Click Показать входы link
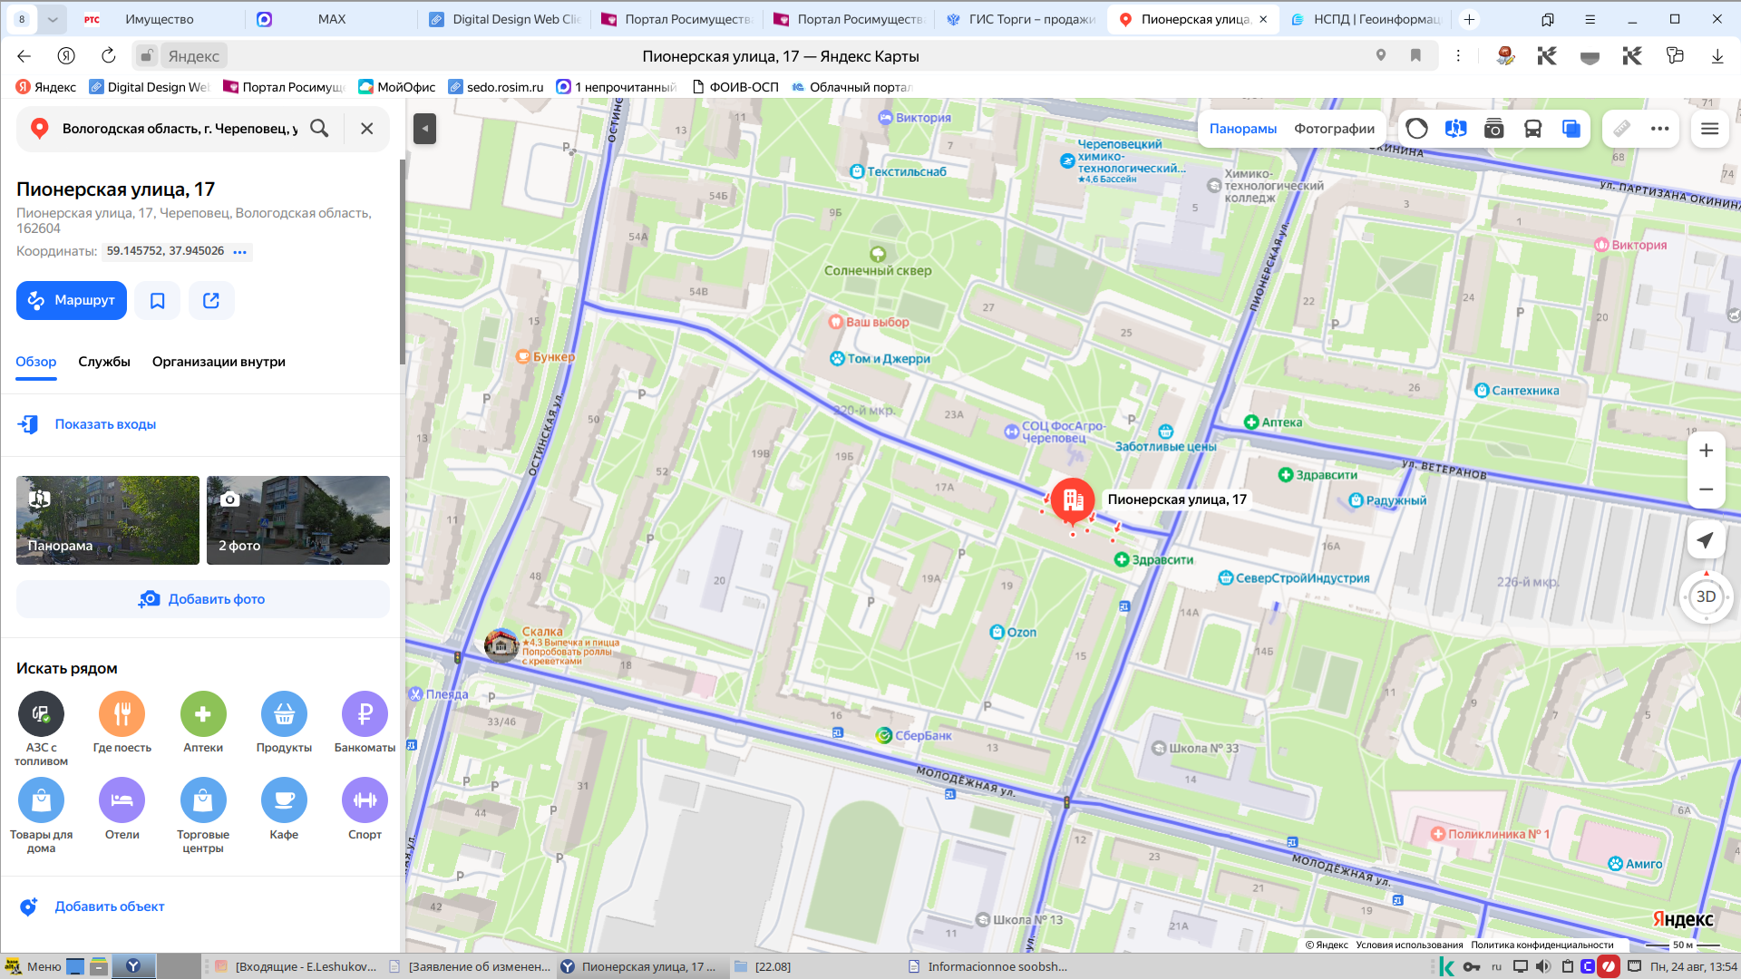This screenshot has width=1741, height=979. click(105, 424)
